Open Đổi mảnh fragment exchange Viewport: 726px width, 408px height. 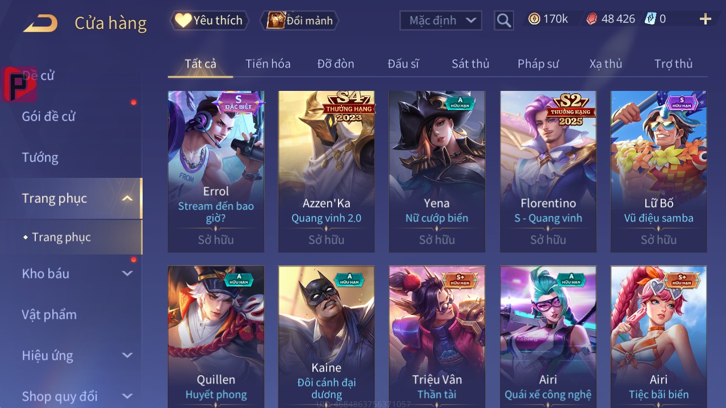click(x=299, y=20)
